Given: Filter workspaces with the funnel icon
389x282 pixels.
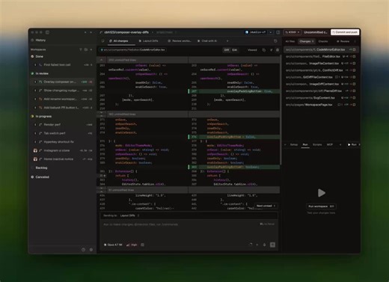Looking at the screenshot, I should 81,49.
